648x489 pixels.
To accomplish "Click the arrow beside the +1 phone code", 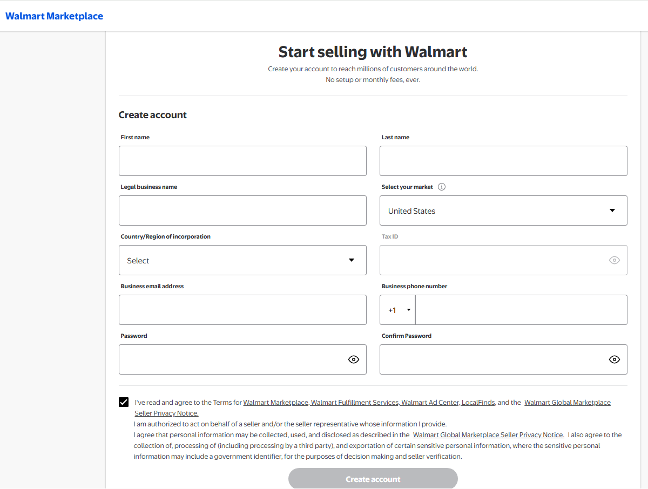I will point(409,309).
